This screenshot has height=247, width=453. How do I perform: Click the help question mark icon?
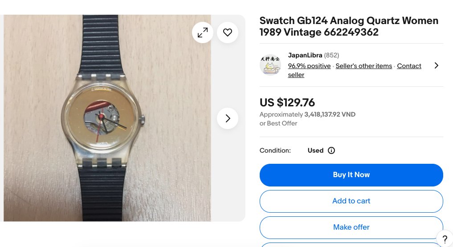pyautogui.click(x=445, y=239)
